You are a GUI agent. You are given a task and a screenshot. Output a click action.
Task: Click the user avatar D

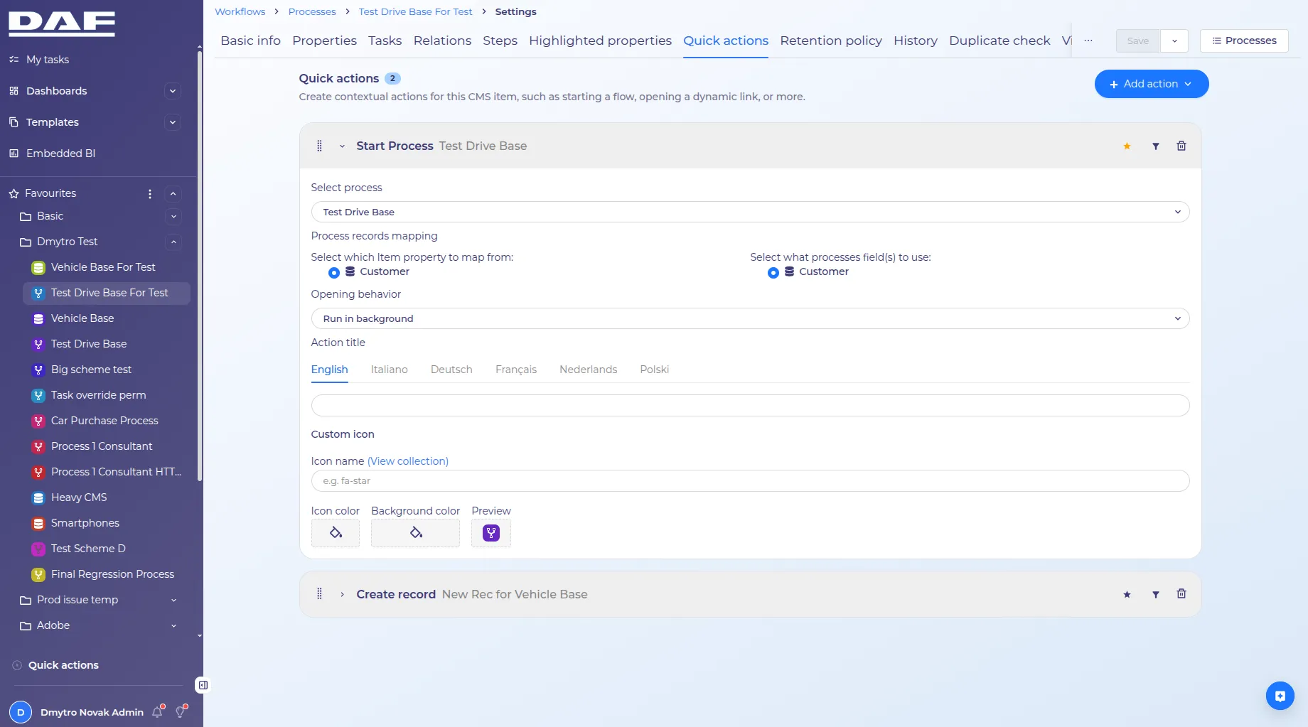tap(21, 712)
